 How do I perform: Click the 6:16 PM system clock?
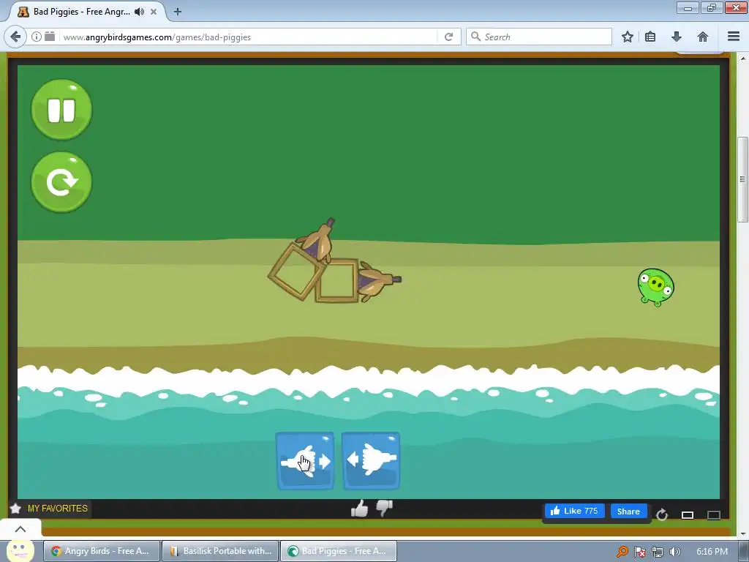(x=712, y=552)
